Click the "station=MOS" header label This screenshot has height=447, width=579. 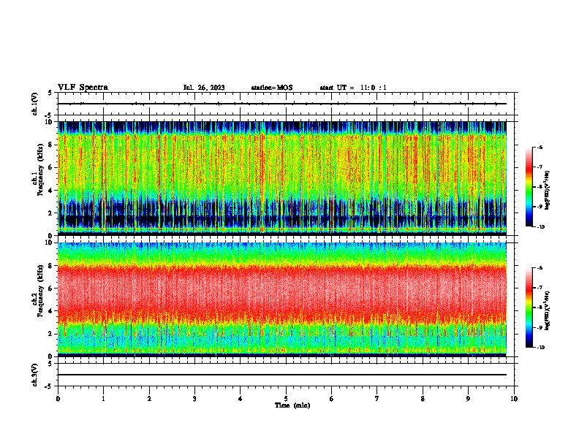click(272, 88)
